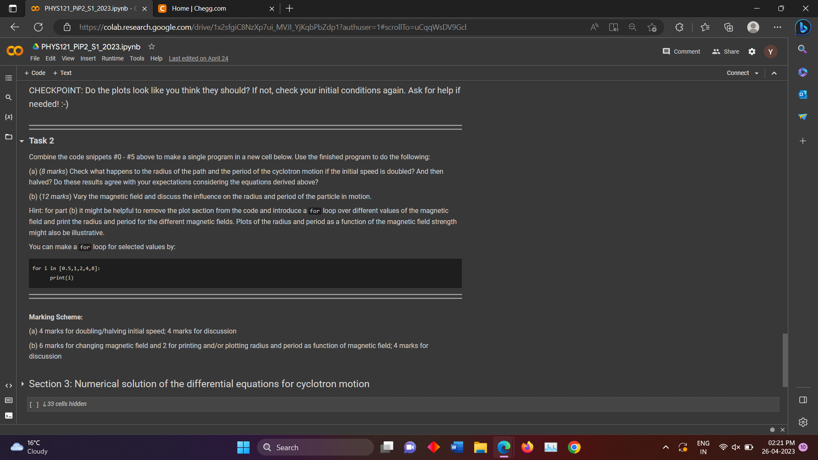Image resolution: width=818 pixels, height=460 pixels.
Task: Expand Section 3 Numerical solution heading
Action: [23, 384]
